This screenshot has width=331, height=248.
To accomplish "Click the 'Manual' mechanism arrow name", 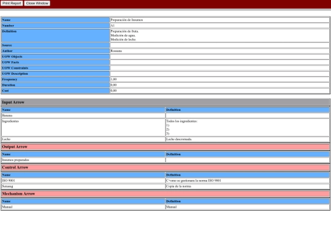I will (7, 207).
